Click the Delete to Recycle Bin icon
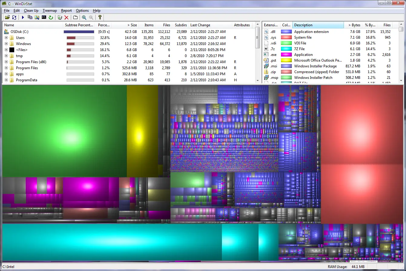 60,18
